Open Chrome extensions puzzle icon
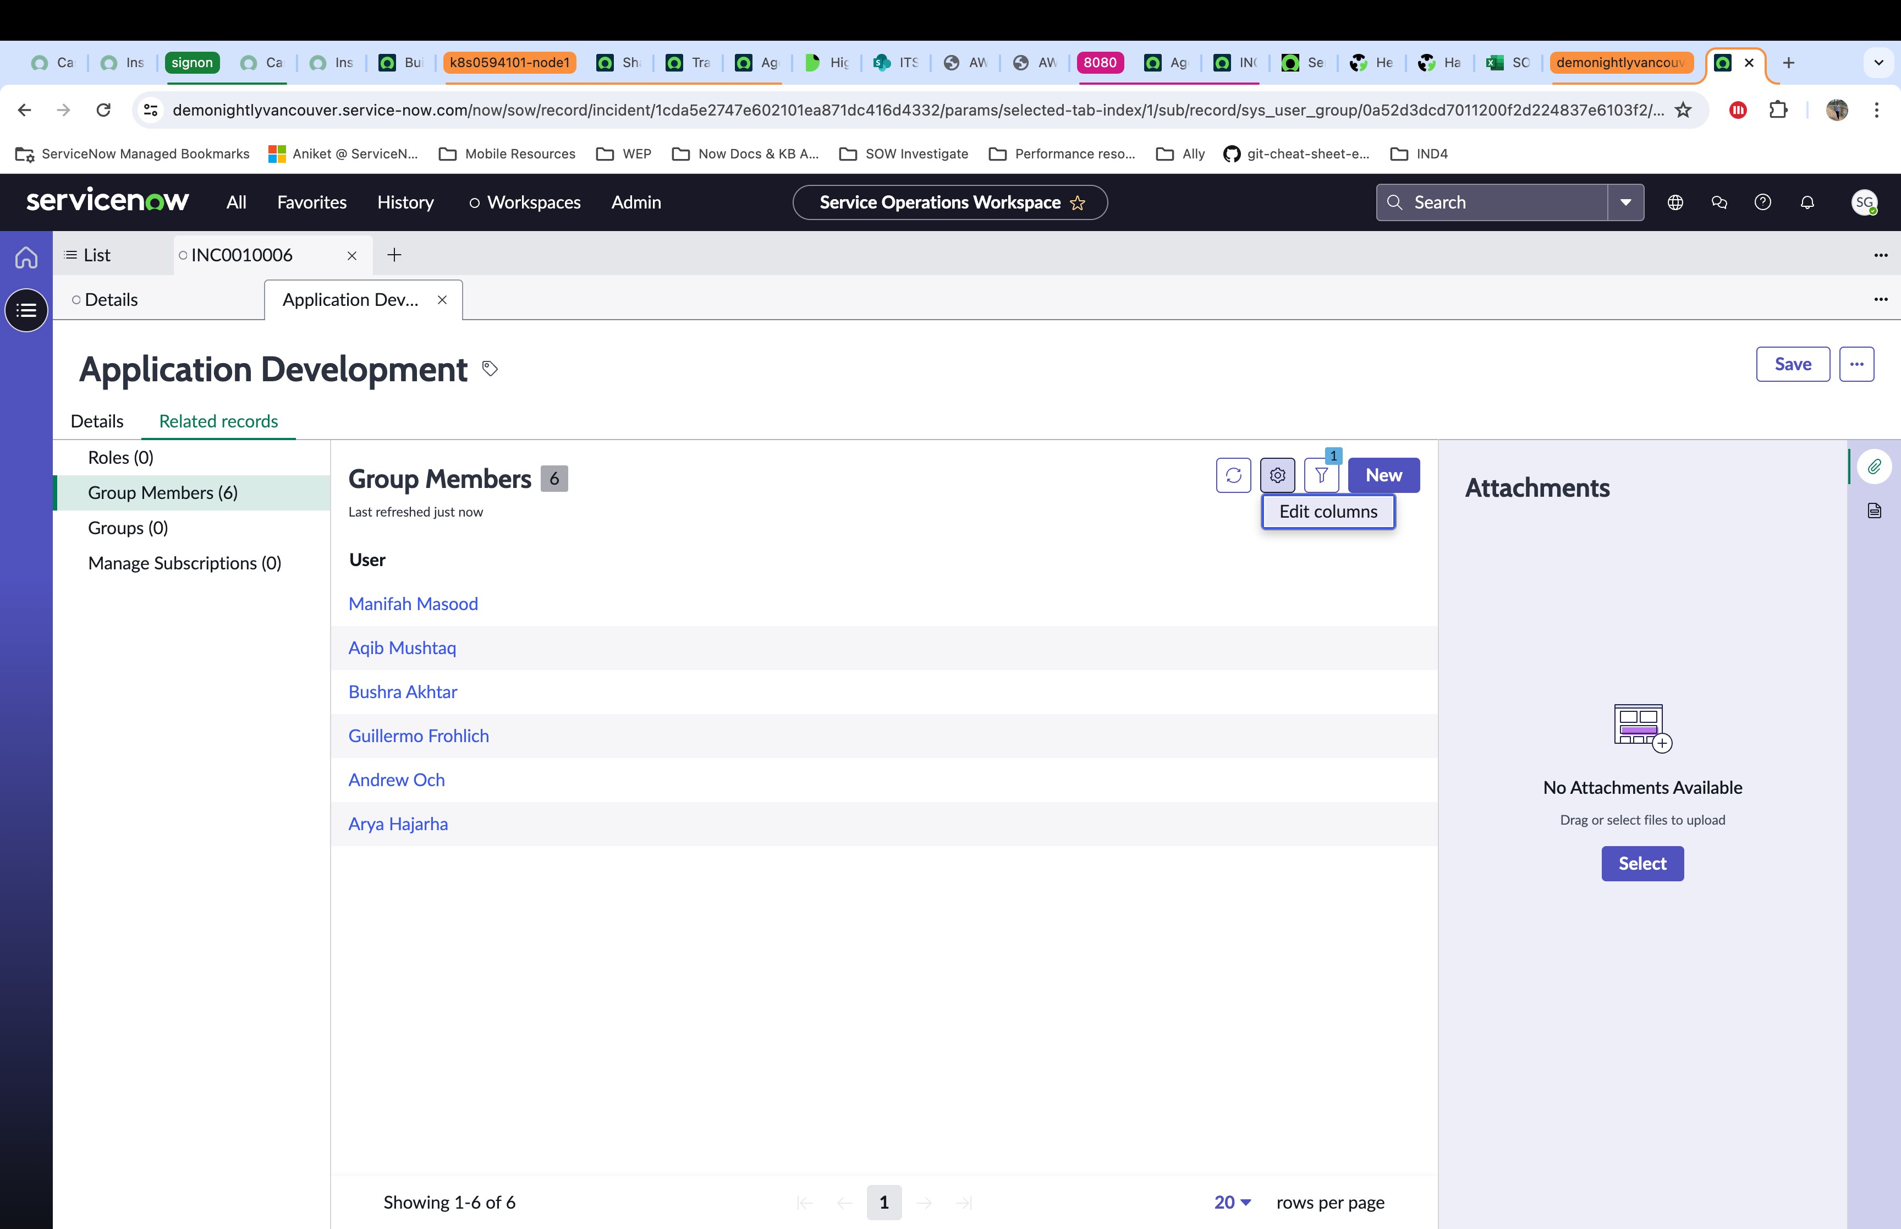 [1778, 110]
